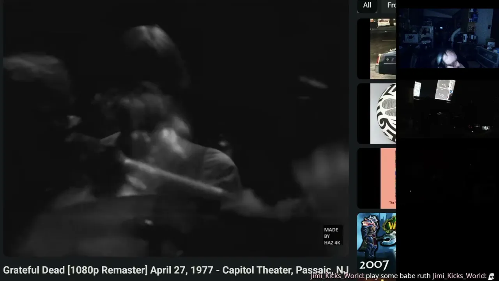Click the Grateful Dead video player
This screenshot has width=499, height=281.
coord(176,128)
